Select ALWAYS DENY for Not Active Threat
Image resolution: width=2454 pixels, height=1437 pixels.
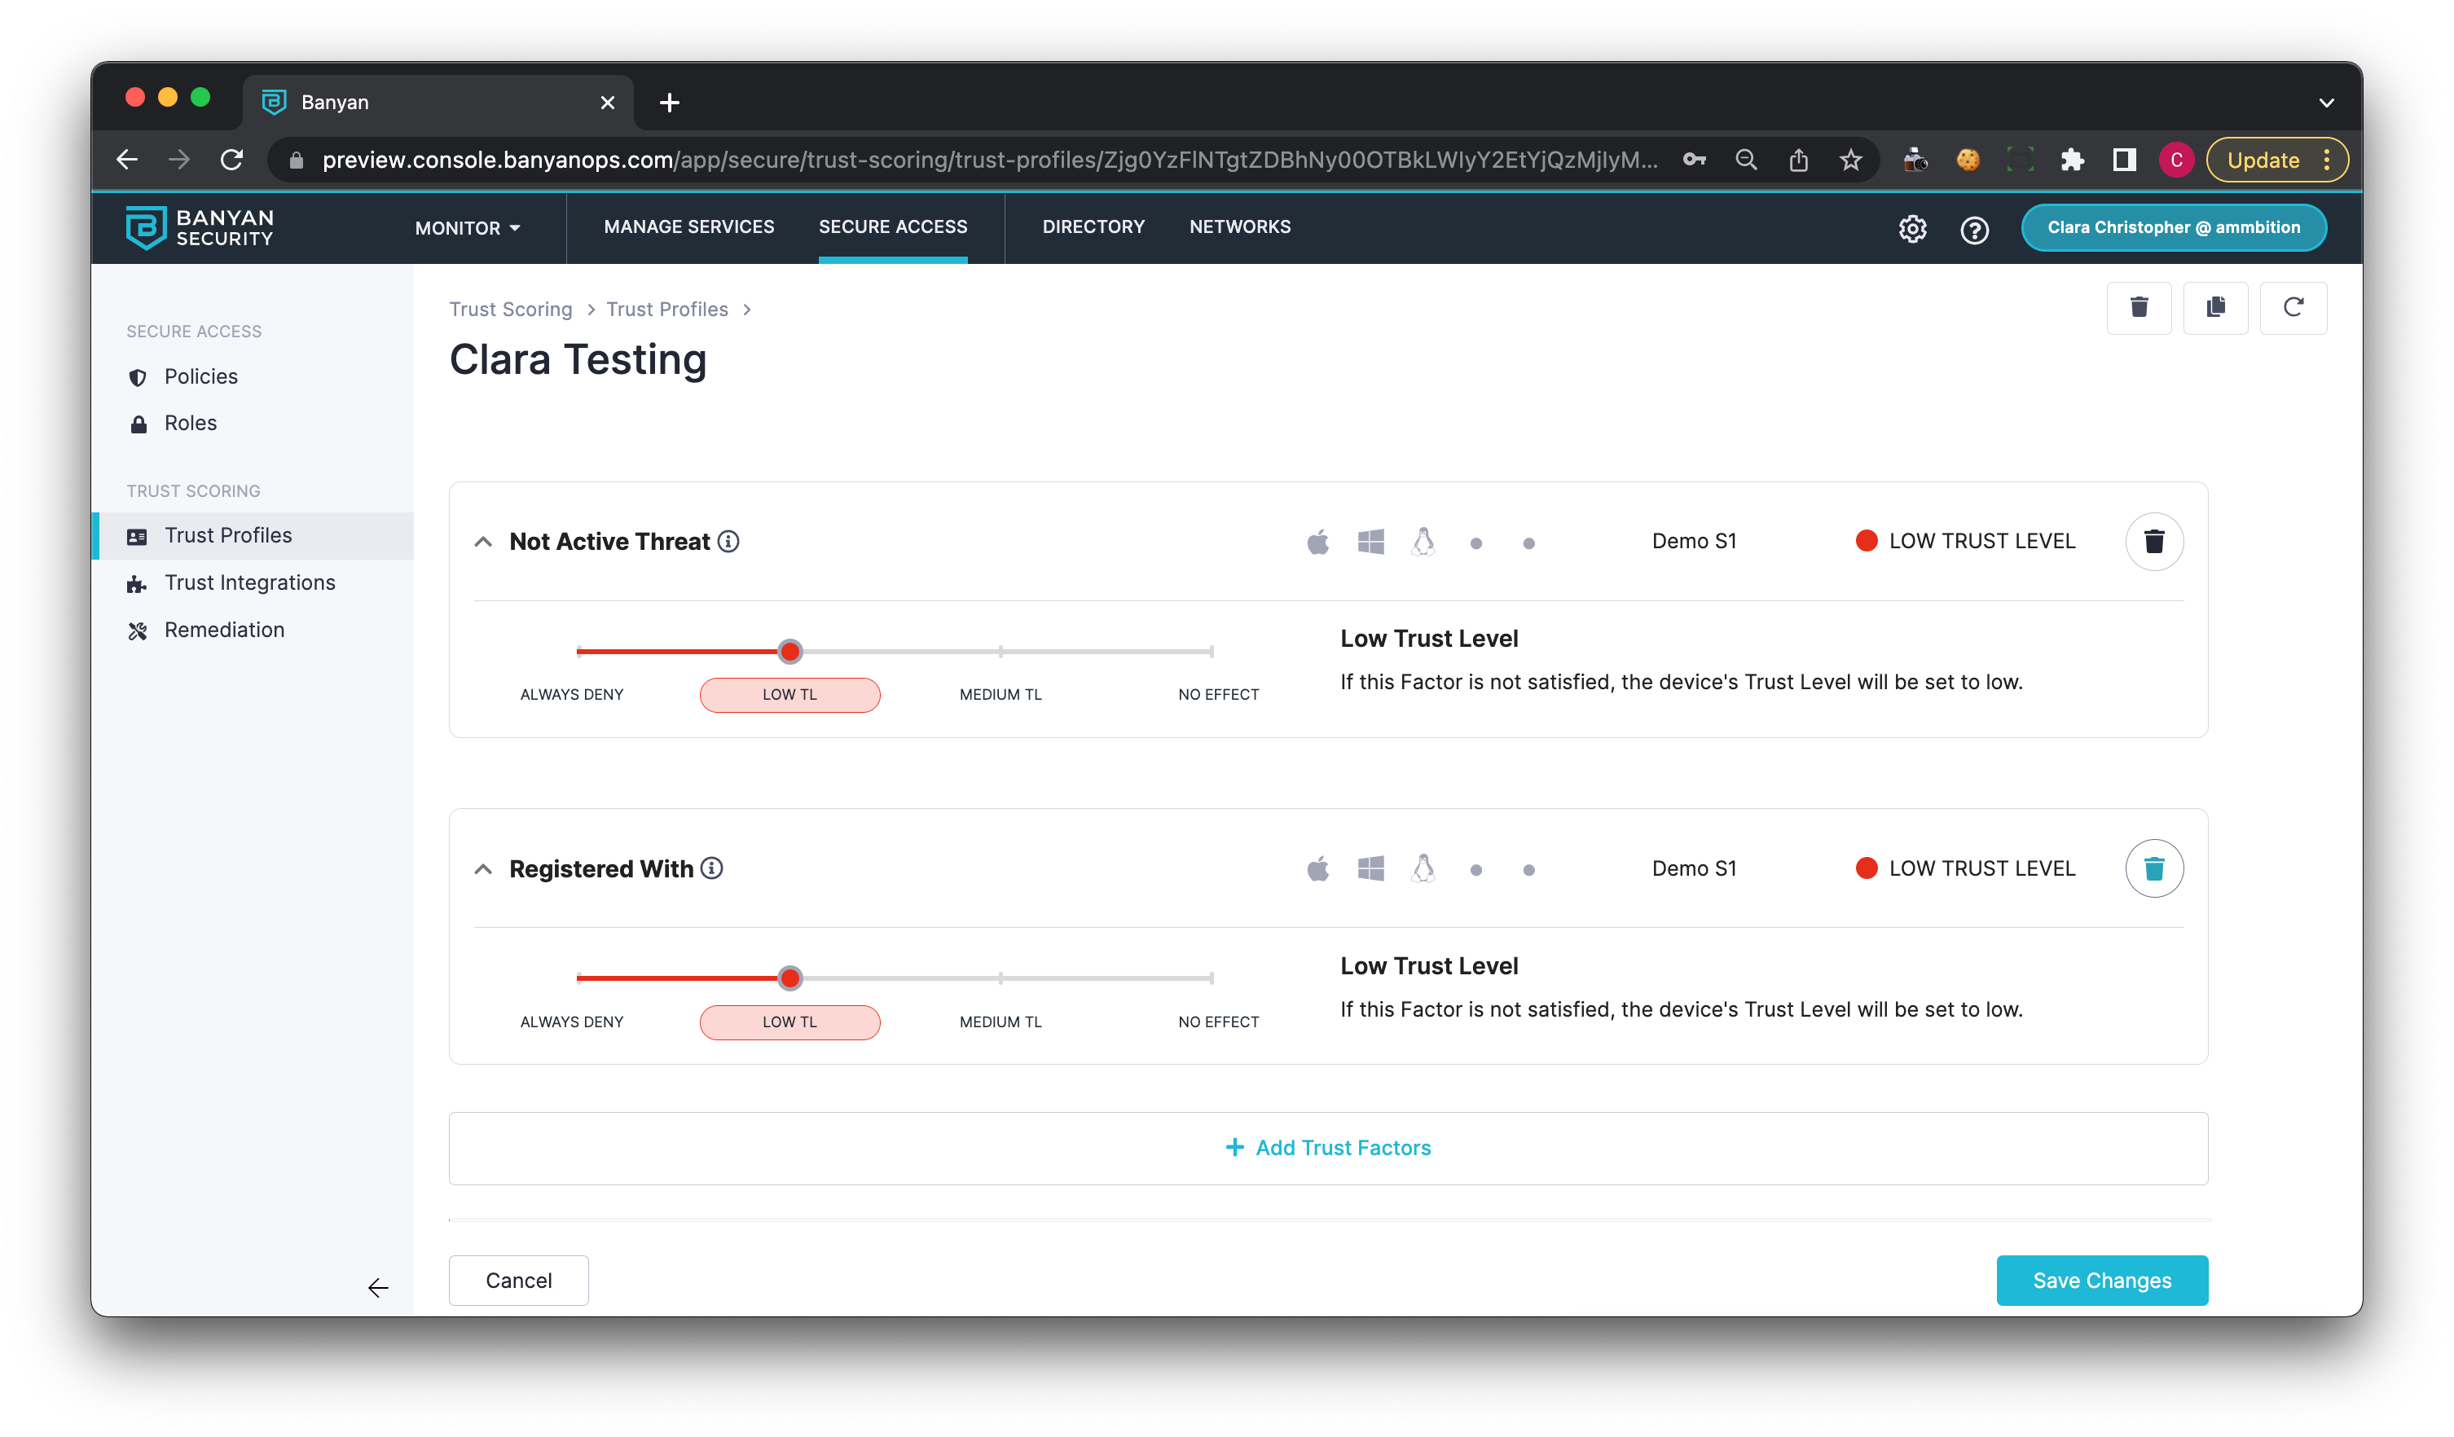coord(572,694)
